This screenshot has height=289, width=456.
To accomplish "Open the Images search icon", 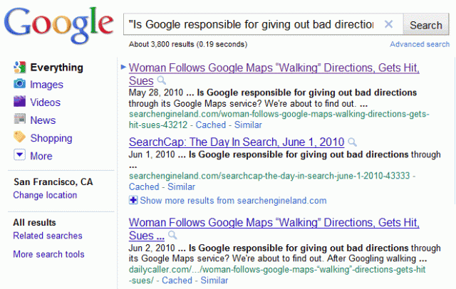I will click(x=19, y=85).
